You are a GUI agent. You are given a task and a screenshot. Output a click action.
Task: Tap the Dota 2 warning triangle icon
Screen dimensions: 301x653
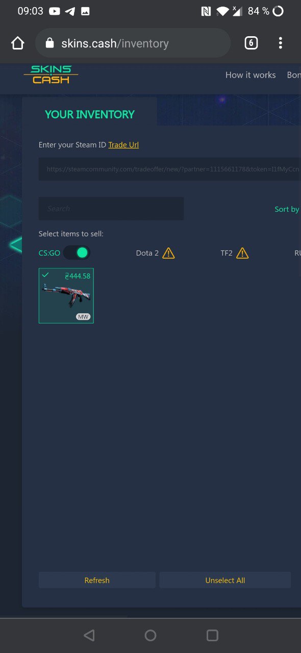(x=168, y=253)
